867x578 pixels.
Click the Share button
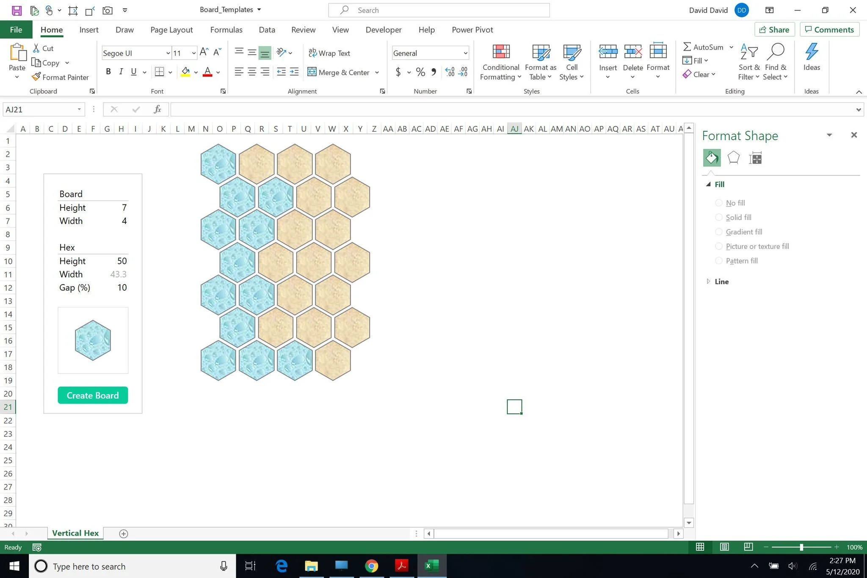pyautogui.click(x=774, y=30)
